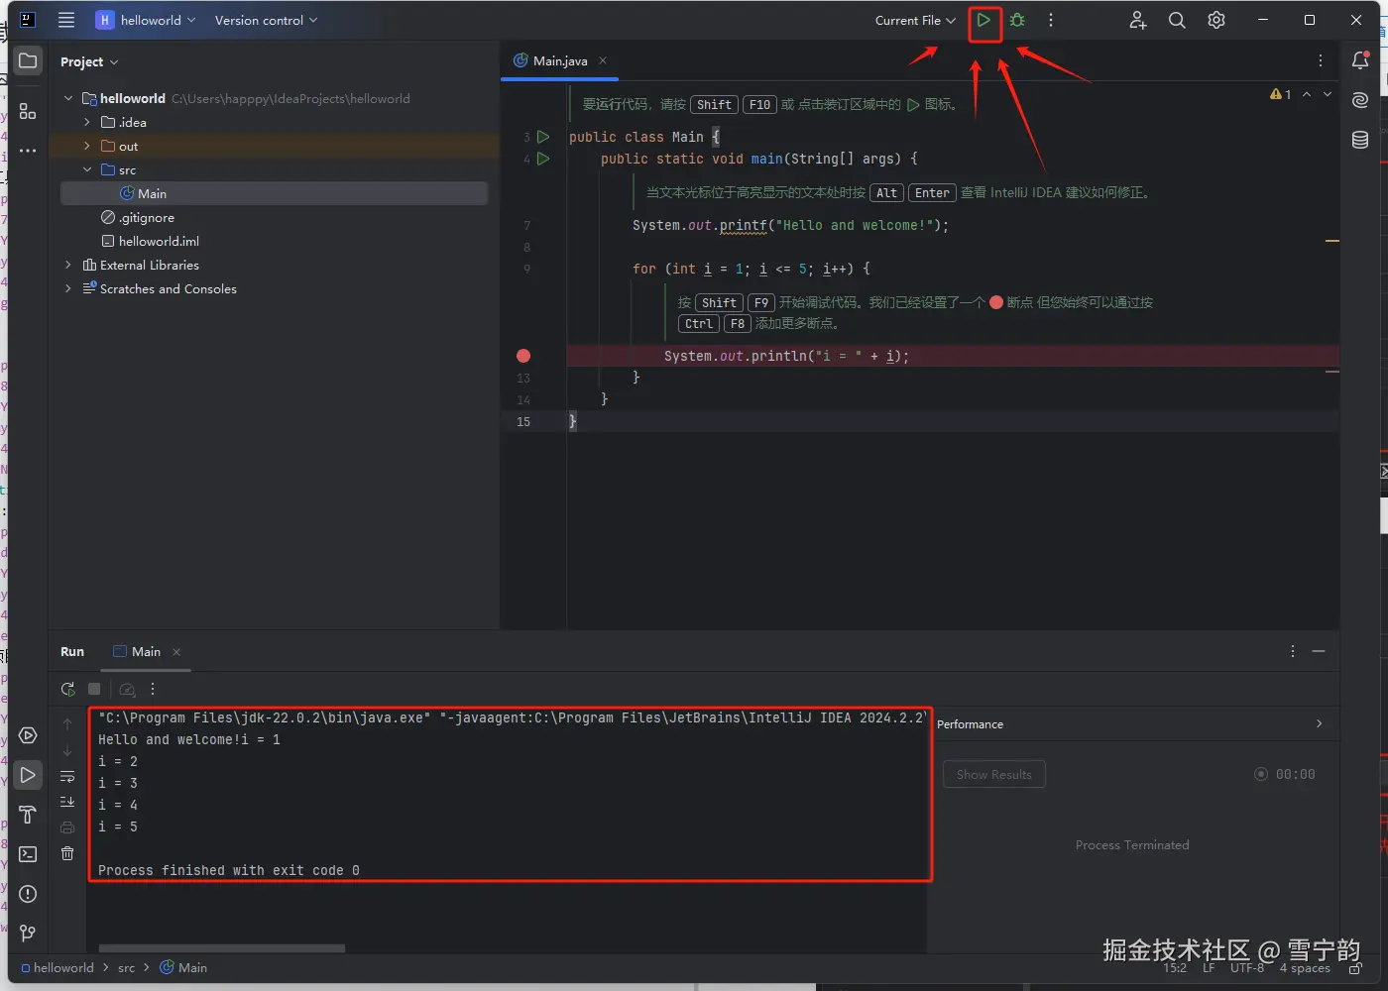Go to previous highlighted problem arrow
1388x991 pixels.
click(x=1307, y=94)
